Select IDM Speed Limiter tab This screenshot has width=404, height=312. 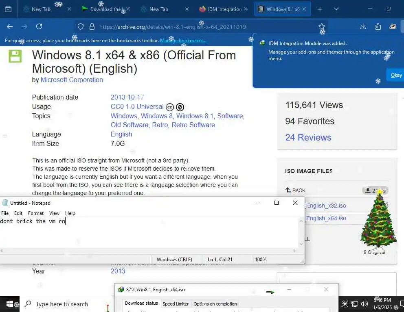point(176,304)
